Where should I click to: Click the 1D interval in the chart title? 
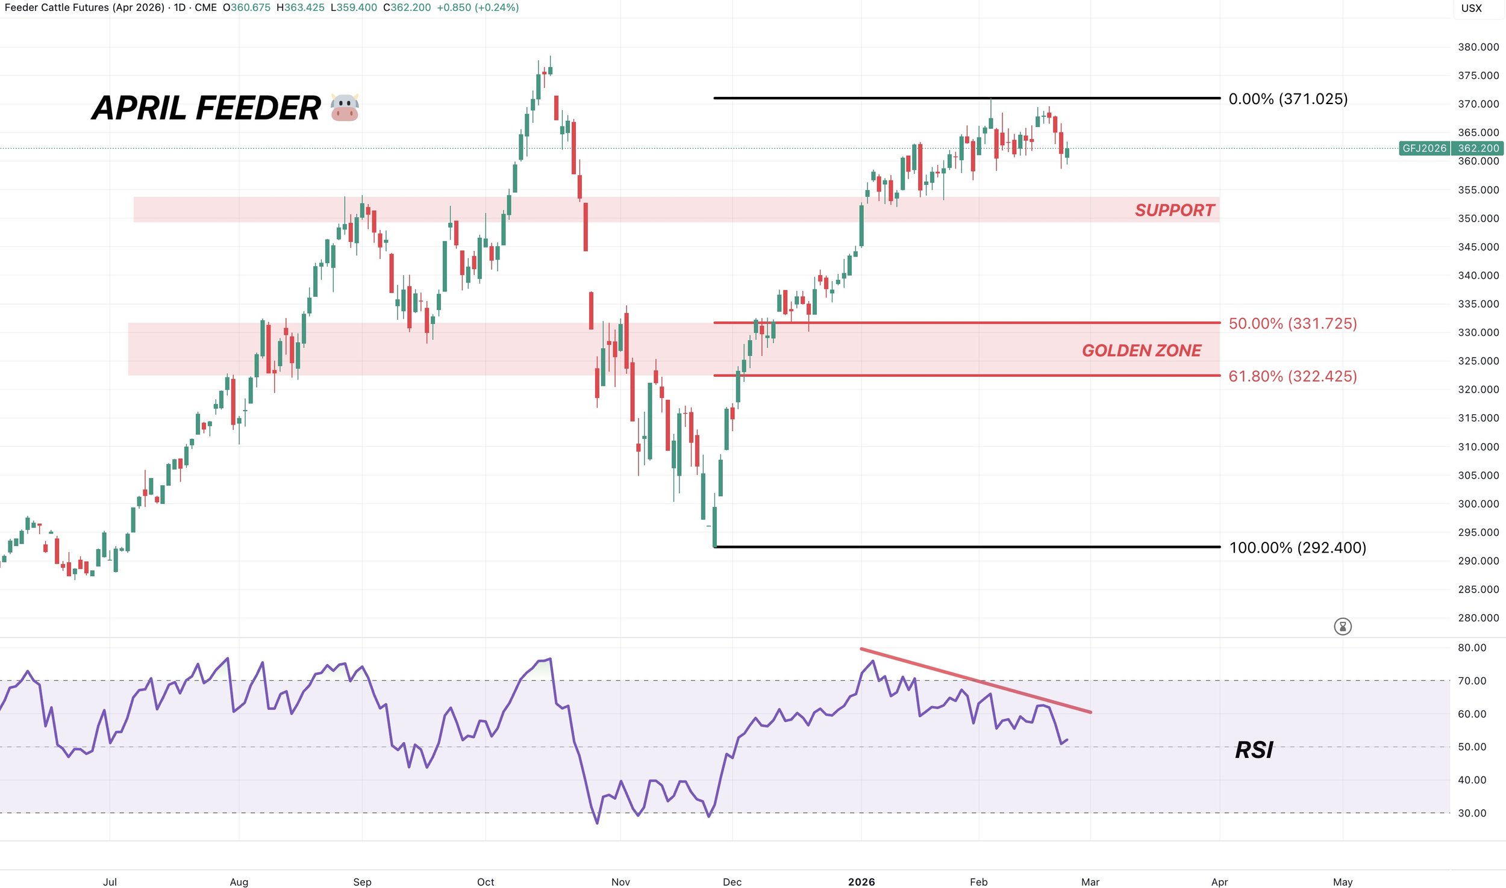pos(180,8)
